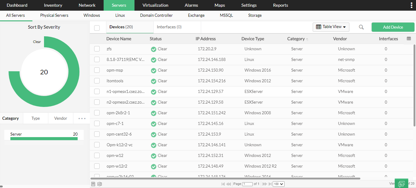
Task: Select the Windows sub-tab
Action: tap(92, 15)
